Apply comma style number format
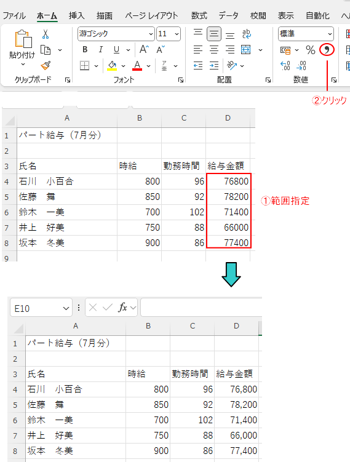Image resolution: width=350 pixels, height=462 pixels. [327, 50]
